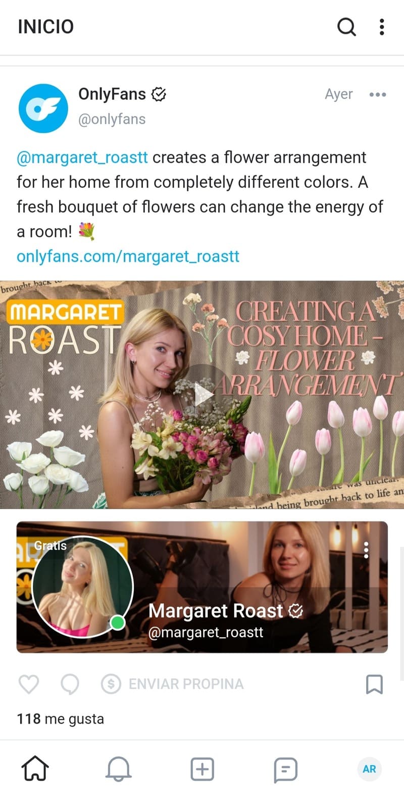
Task: Open the @margaret_roastt mention in the caption
Action: (x=82, y=157)
